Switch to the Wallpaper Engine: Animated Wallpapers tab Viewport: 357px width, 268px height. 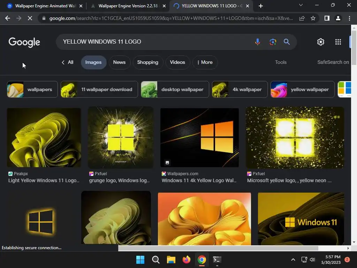(45, 6)
